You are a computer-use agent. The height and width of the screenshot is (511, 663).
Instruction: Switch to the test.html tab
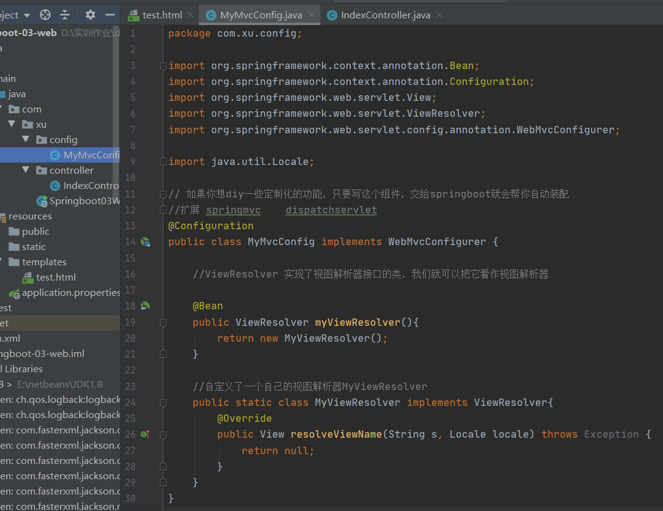tap(161, 15)
